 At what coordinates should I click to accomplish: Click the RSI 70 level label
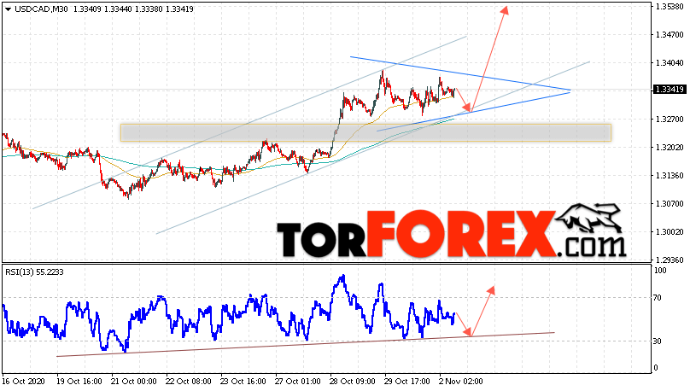(657, 298)
